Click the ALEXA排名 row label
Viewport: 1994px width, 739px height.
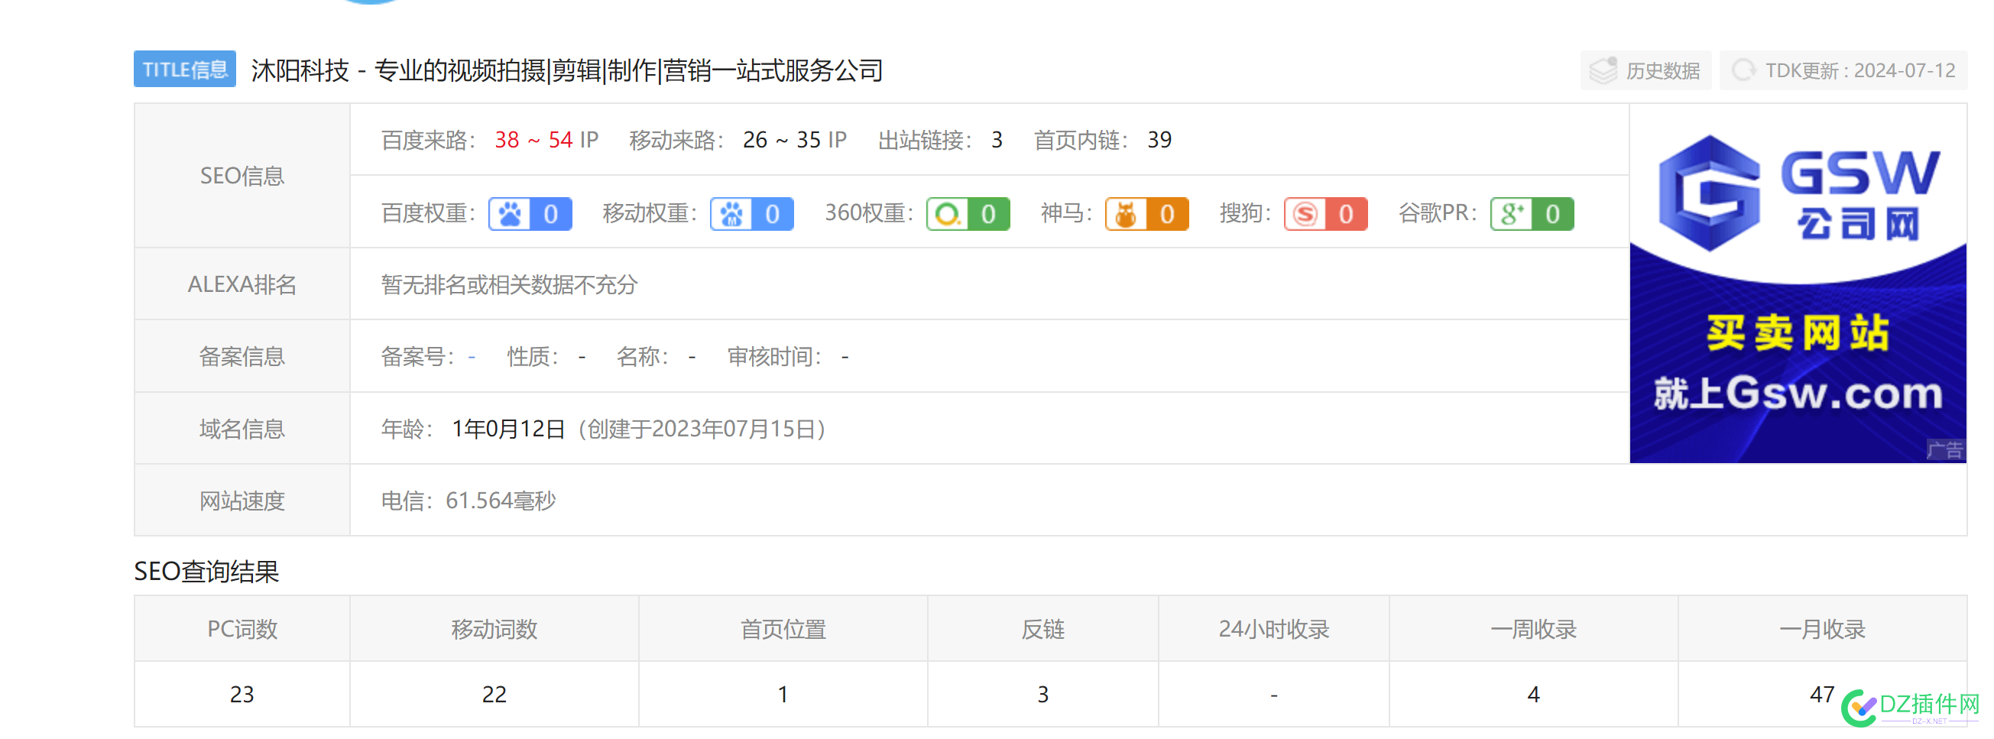point(242,284)
